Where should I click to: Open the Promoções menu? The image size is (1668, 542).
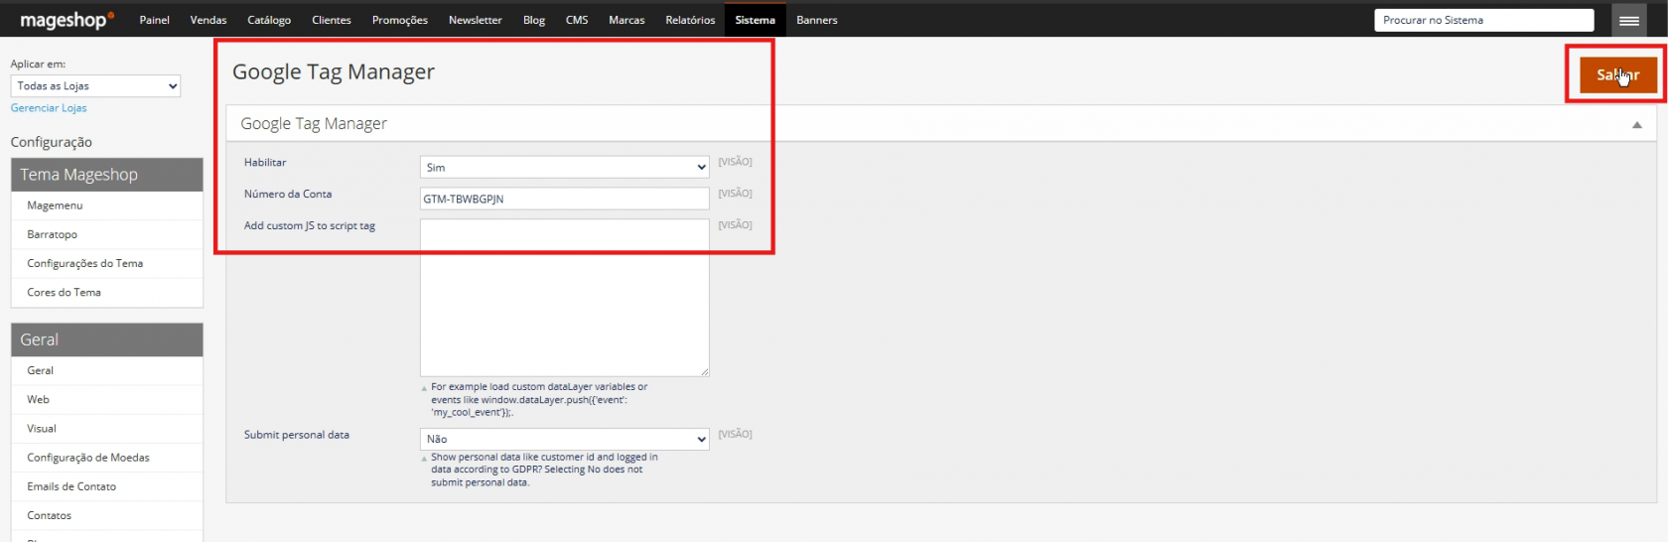[x=400, y=20]
